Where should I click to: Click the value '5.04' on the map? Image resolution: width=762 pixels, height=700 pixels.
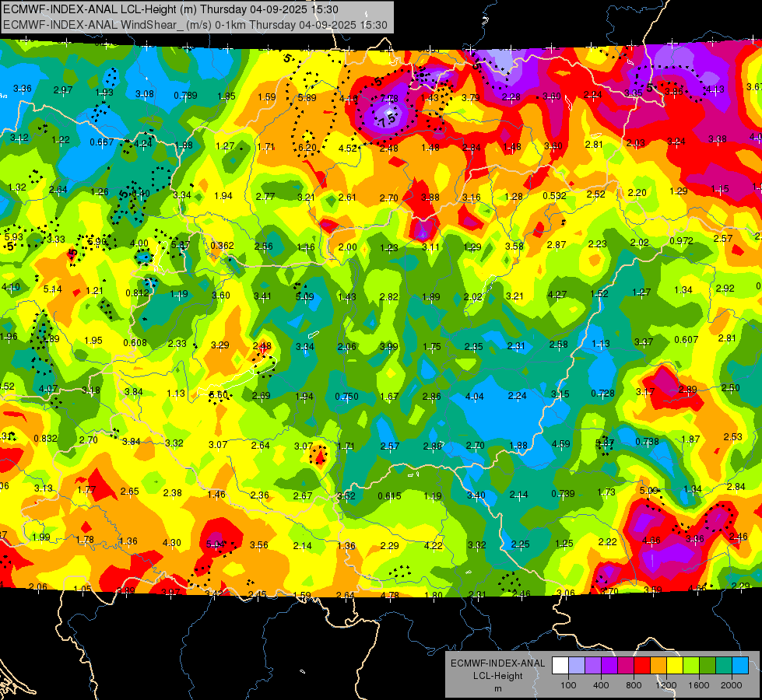(216, 544)
